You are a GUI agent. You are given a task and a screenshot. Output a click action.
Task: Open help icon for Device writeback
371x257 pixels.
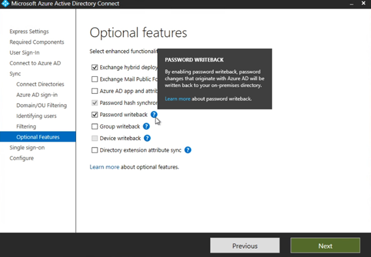pyautogui.click(x=147, y=138)
